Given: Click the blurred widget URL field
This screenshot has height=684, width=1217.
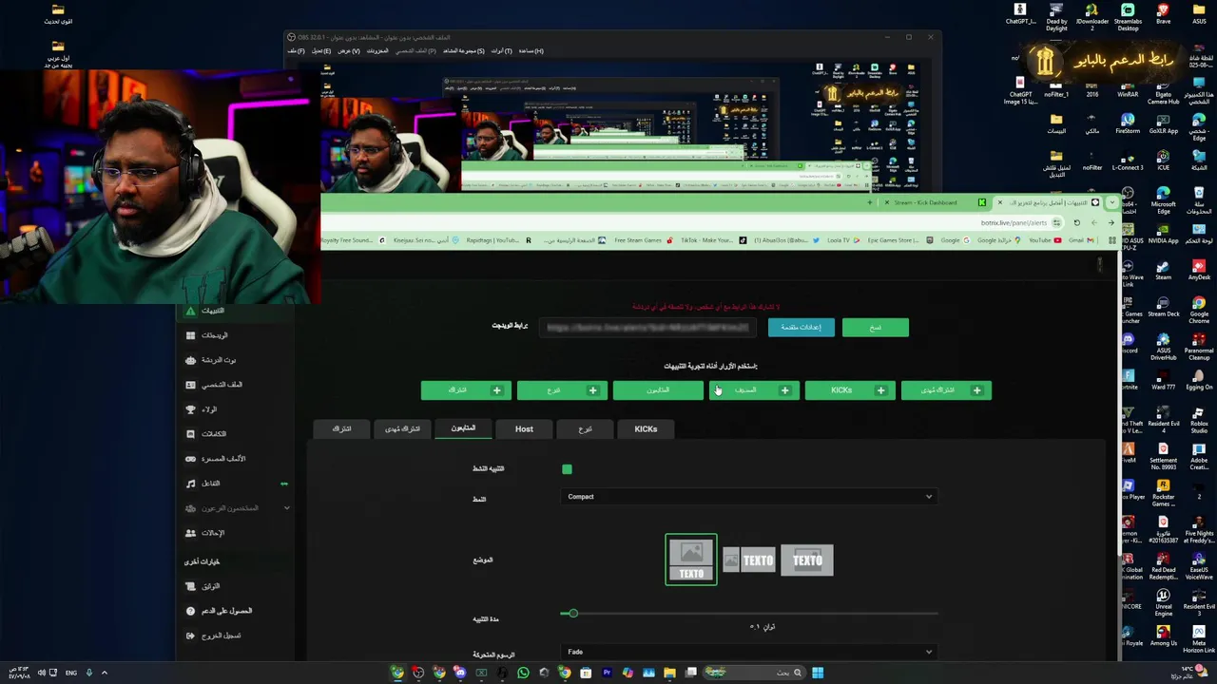Looking at the screenshot, I should (647, 328).
